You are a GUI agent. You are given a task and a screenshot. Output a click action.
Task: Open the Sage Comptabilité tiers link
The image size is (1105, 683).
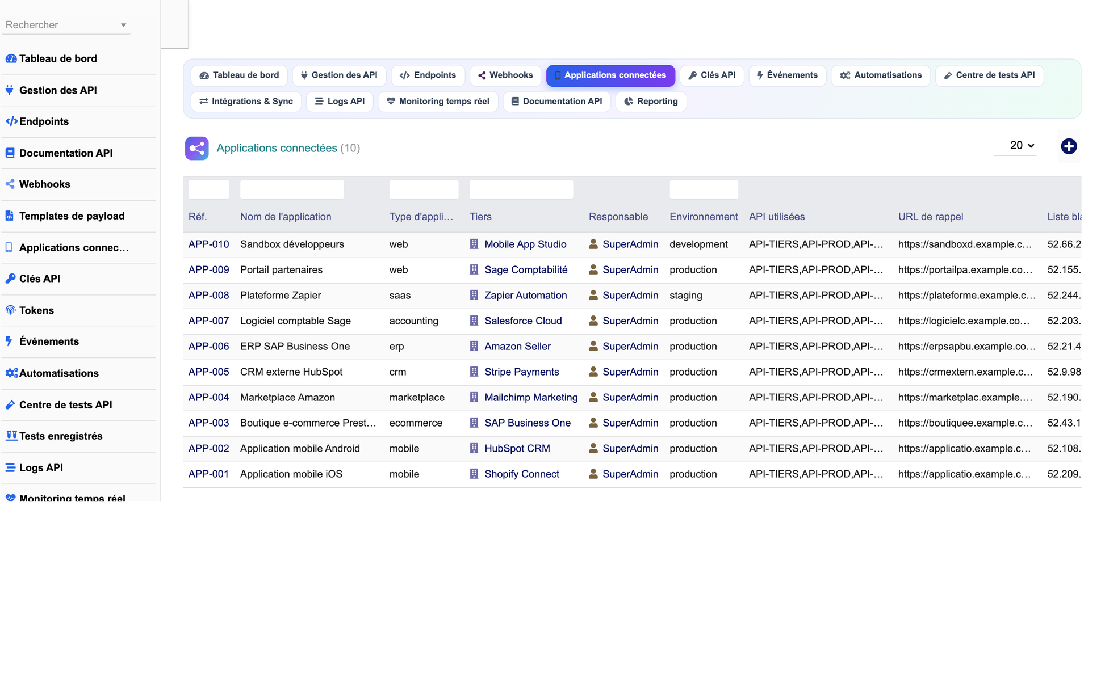[526, 270]
